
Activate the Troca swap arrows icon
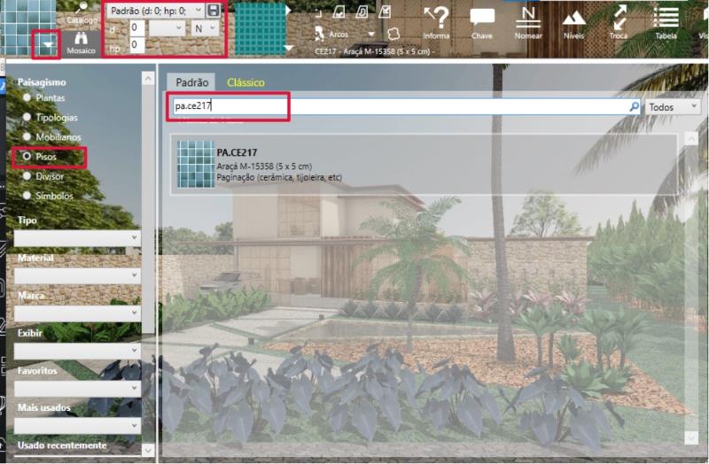coord(619,18)
